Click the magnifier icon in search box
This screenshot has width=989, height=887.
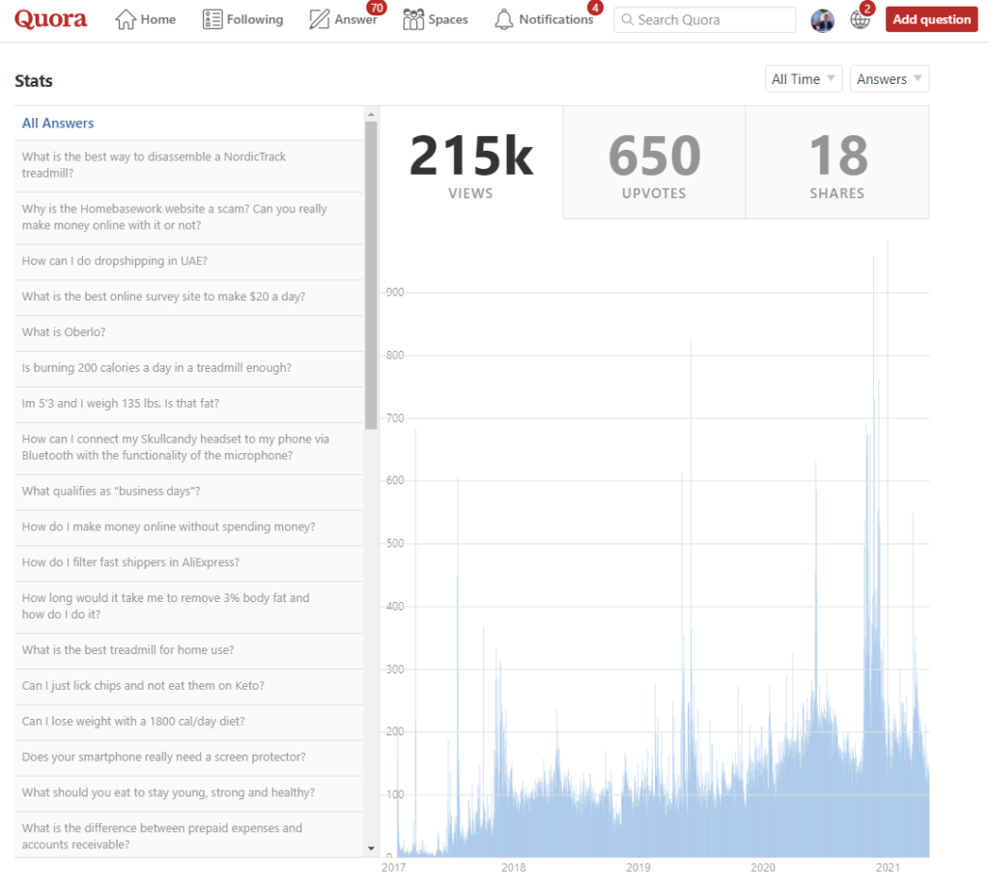627,19
